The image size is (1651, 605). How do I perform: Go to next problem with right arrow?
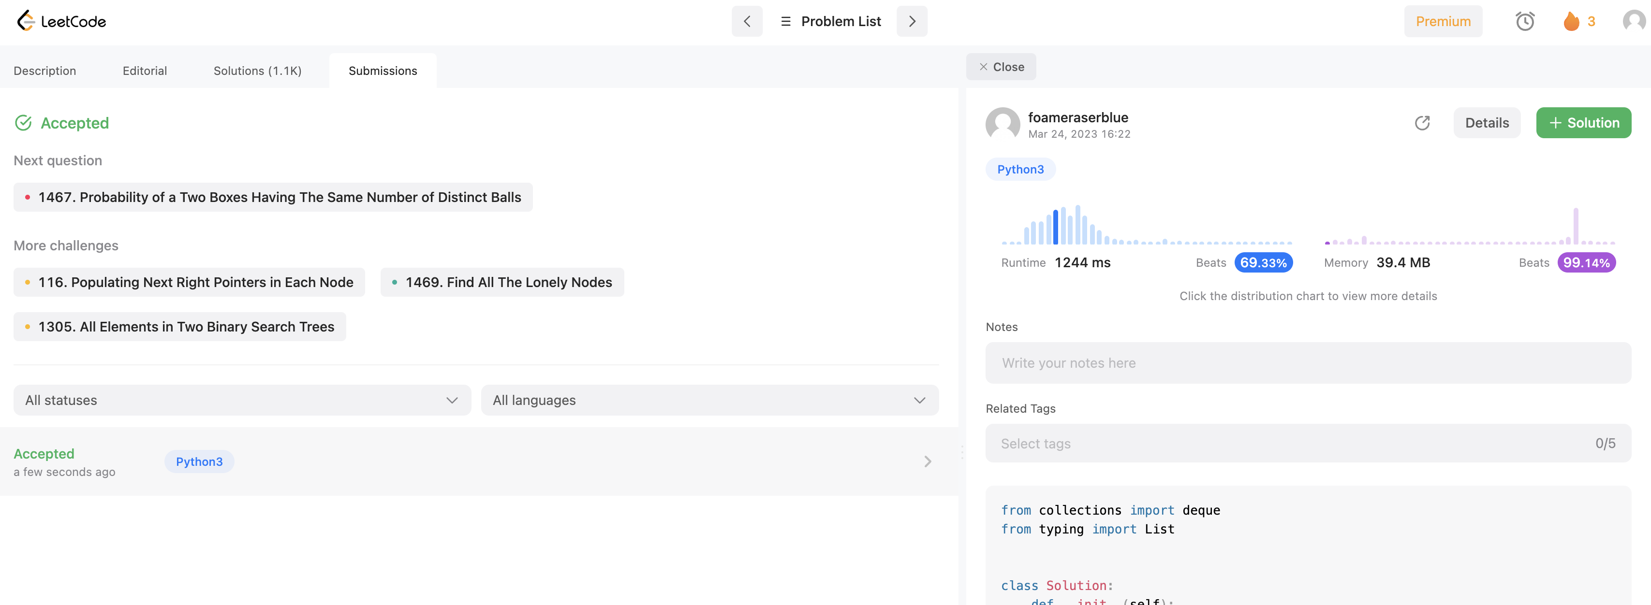click(x=912, y=21)
